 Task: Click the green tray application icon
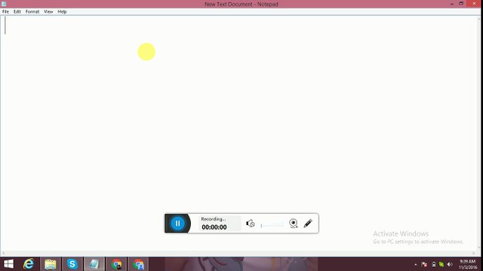tap(441, 264)
